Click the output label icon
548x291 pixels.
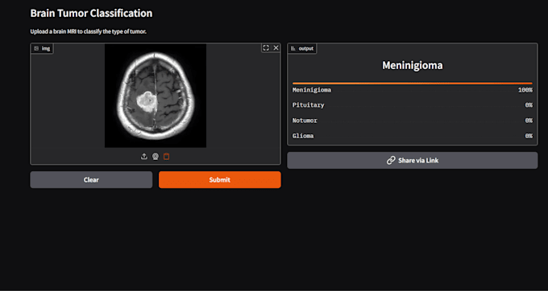(293, 48)
